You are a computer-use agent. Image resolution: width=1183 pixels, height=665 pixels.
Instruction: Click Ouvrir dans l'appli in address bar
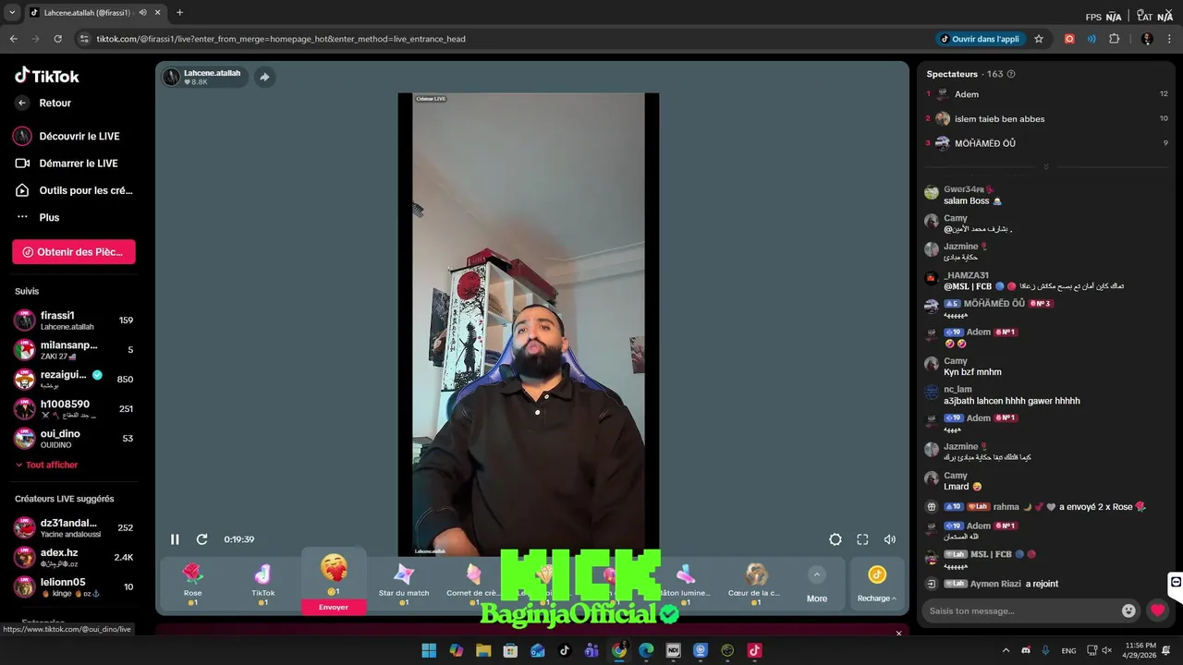[980, 39]
